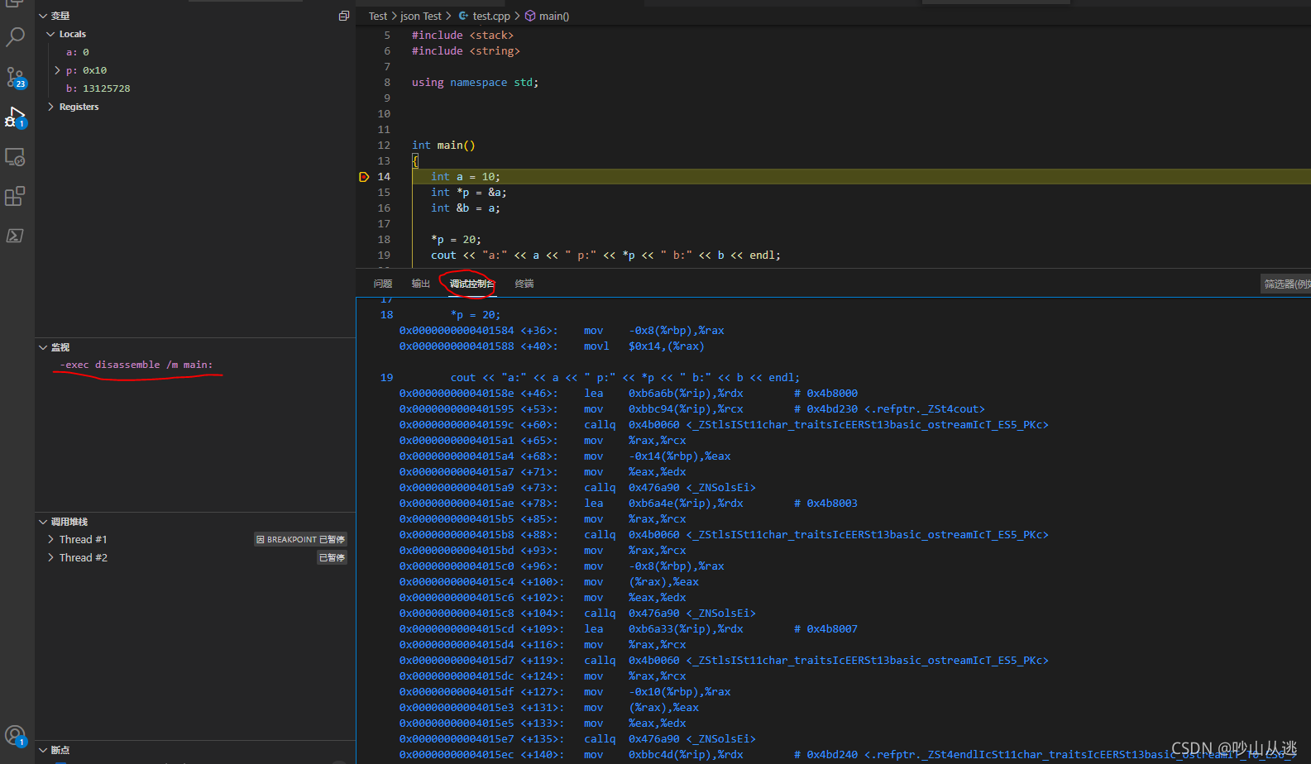This screenshot has height=764, width=1311.
Task: Click console callq line at <+60>
Action: coord(724,425)
